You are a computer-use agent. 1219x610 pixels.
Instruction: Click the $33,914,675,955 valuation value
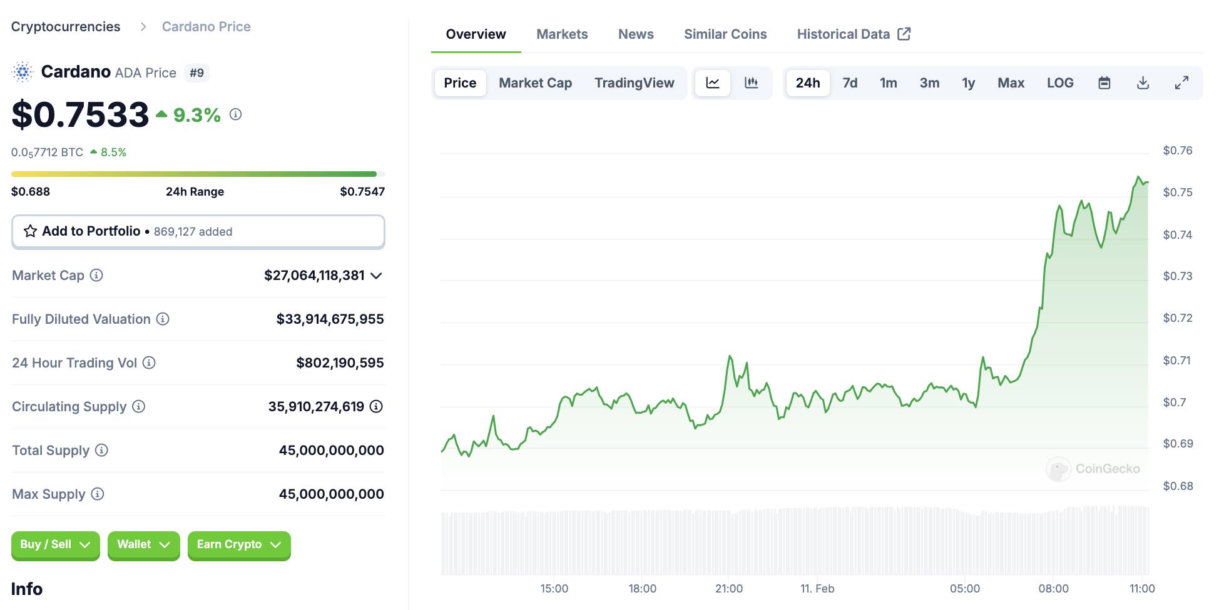click(330, 319)
